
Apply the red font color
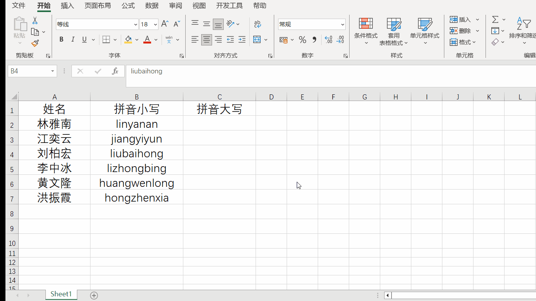[147, 39]
